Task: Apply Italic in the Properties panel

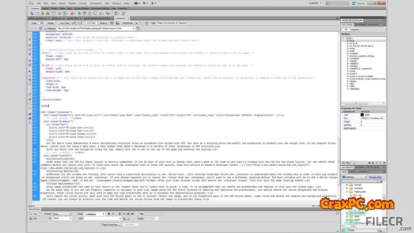Action: tap(113, 214)
